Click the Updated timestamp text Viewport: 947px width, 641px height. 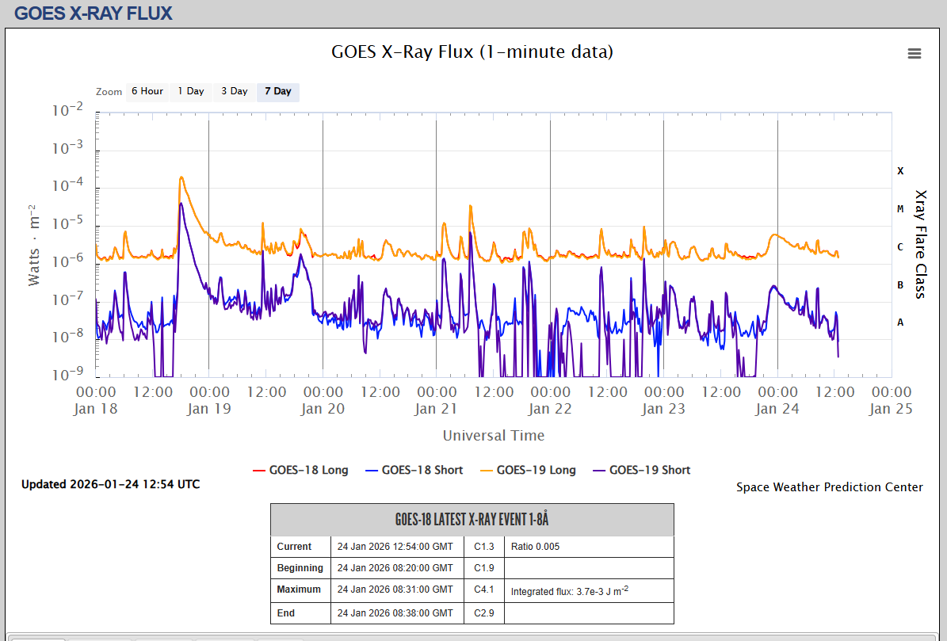(110, 484)
